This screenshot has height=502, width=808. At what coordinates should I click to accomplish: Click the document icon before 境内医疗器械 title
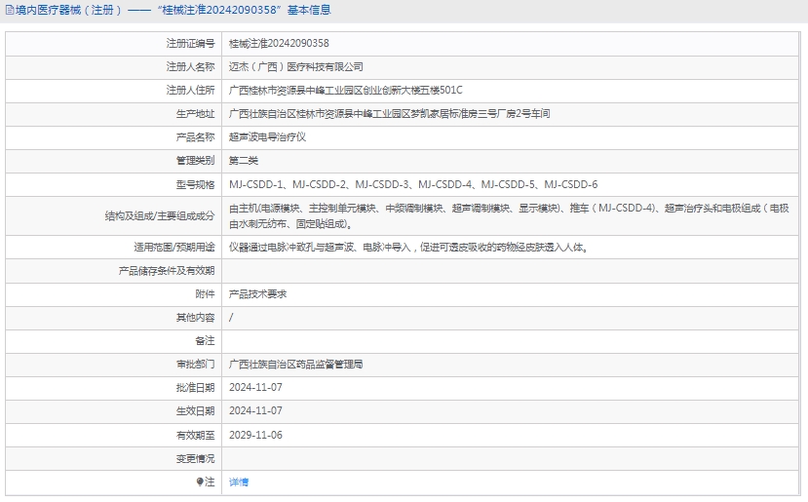[9, 10]
